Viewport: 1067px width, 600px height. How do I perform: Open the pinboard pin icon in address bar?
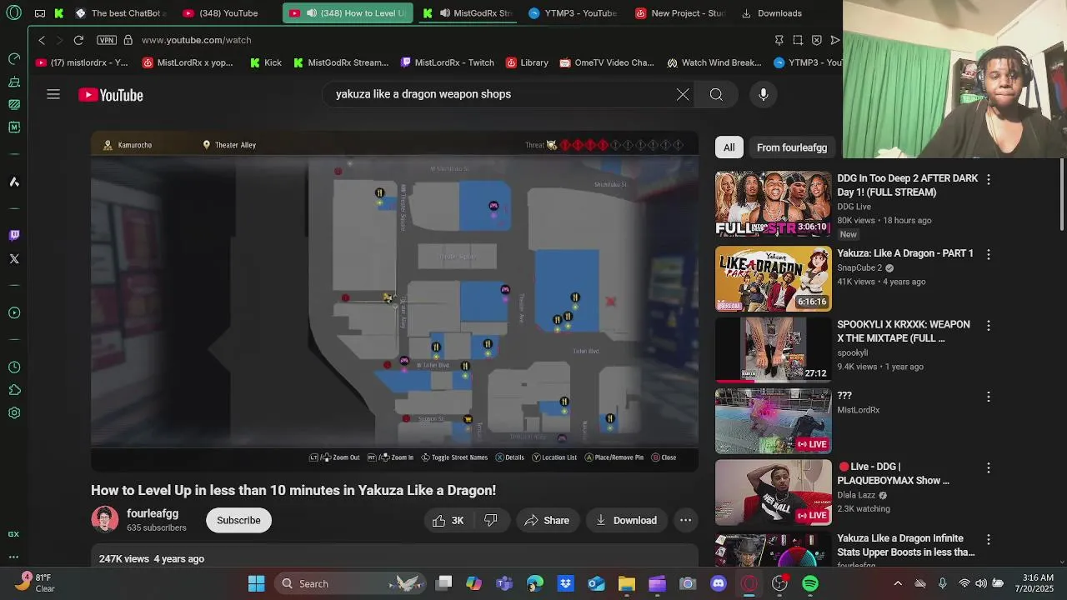[779, 40]
